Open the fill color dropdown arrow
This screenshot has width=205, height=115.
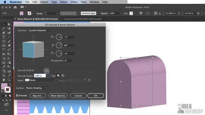coord(25,13)
